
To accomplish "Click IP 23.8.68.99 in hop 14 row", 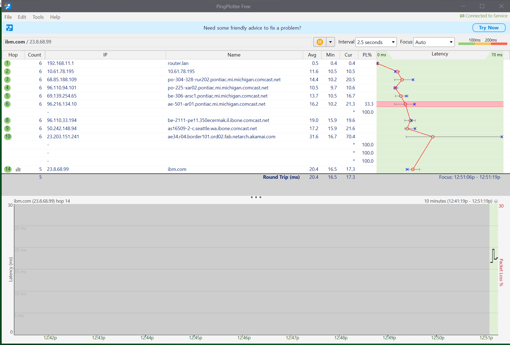I will tap(58, 169).
